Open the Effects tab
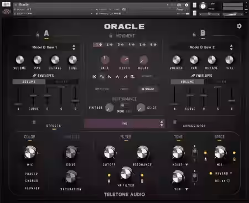Image resolution: width=249 pixels, height=203 pixels. 54,126
